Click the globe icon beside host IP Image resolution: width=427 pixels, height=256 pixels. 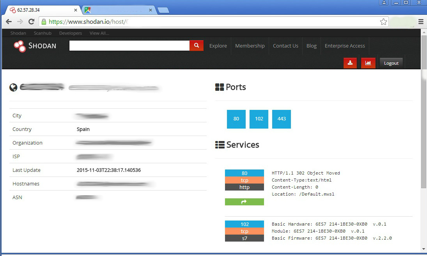pos(13,87)
